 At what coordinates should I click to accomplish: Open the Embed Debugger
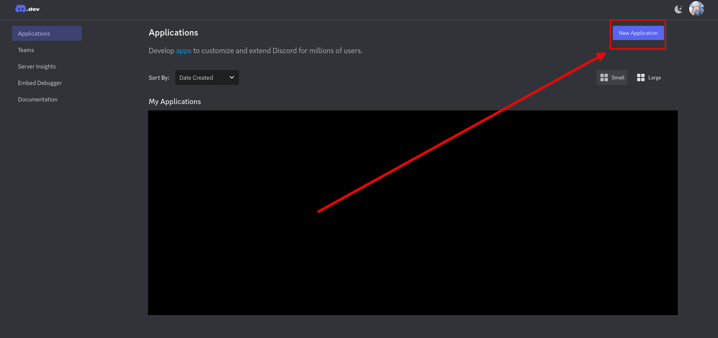pos(40,83)
